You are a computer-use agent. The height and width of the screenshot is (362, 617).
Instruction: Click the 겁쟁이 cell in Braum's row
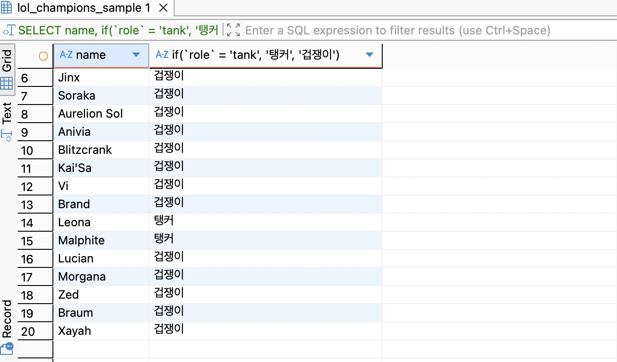coord(266,313)
